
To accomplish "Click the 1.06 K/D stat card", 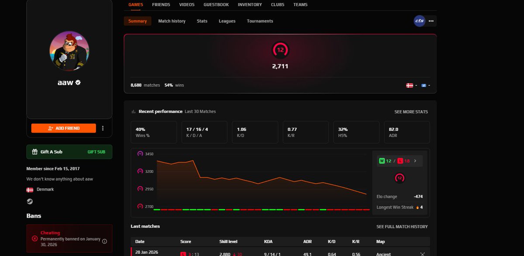I will click(x=255, y=132).
